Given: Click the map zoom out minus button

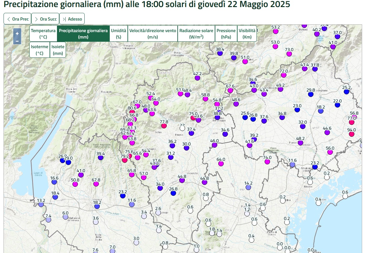Looking at the screenshot, I should [17, 41].
